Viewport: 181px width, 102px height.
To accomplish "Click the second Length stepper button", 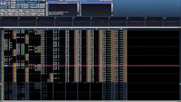I will pos(14,6).
